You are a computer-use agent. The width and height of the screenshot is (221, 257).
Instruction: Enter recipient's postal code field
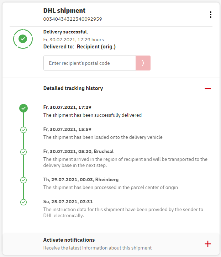[89, 63]
